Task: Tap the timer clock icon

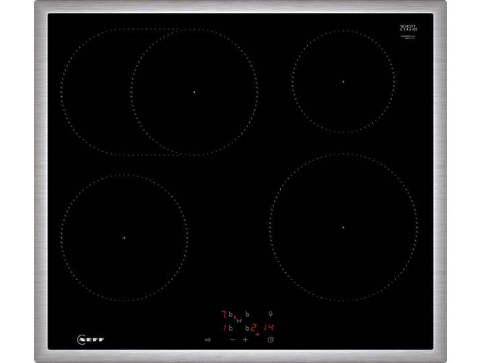Action: (x=270, y=339)
